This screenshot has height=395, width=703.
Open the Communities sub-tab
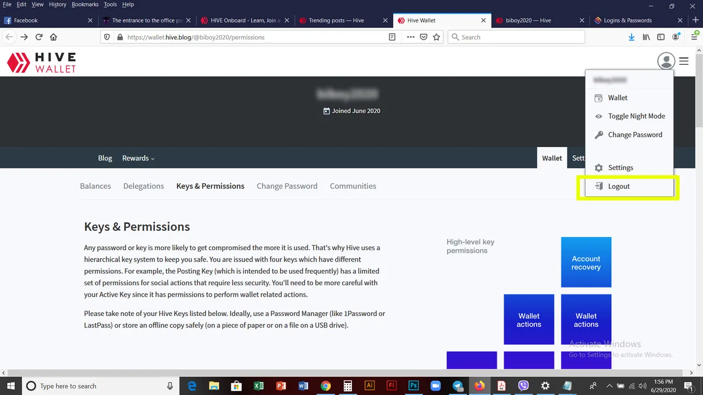[x=353, y=186]
